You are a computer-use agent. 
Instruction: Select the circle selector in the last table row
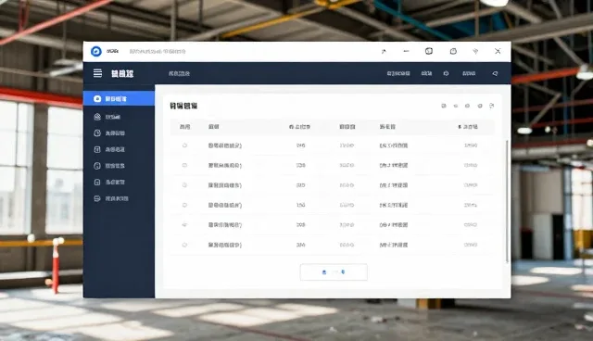(184, 245)
